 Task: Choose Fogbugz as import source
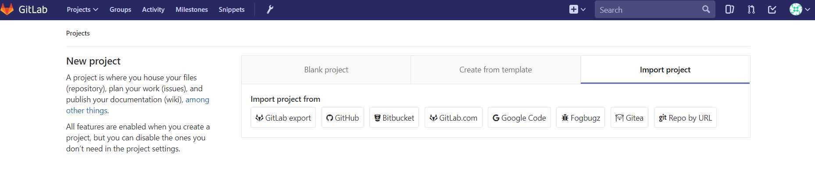pyautogui.click(x=580, y=118)
